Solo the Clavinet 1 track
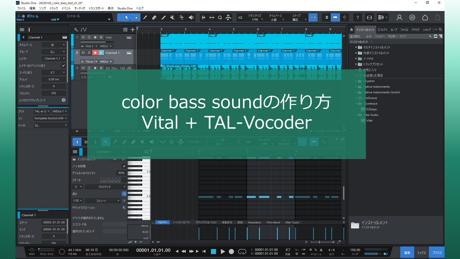The image size is (460, 259). 89,53
